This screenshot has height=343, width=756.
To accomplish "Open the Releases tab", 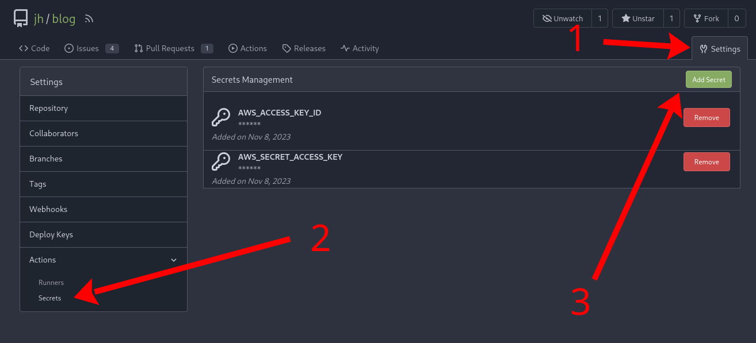I will click(x=304, y=48).
